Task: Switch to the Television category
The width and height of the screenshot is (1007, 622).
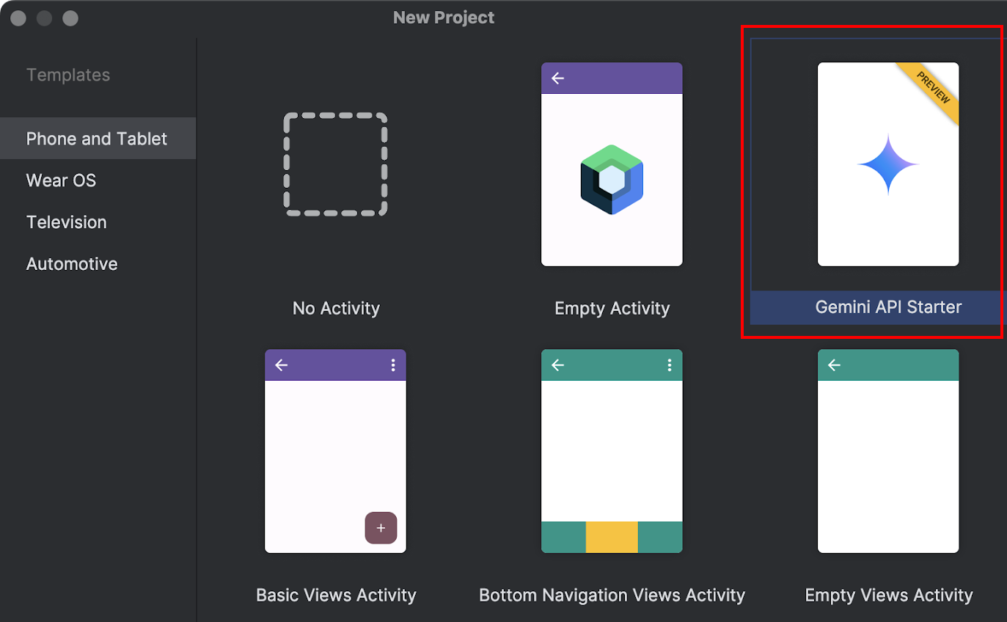Action: point(66,222)
